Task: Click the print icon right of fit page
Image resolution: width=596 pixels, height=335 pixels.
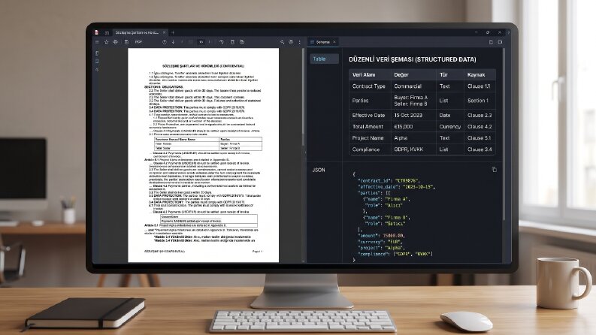Action: click(x=242, y=42)
